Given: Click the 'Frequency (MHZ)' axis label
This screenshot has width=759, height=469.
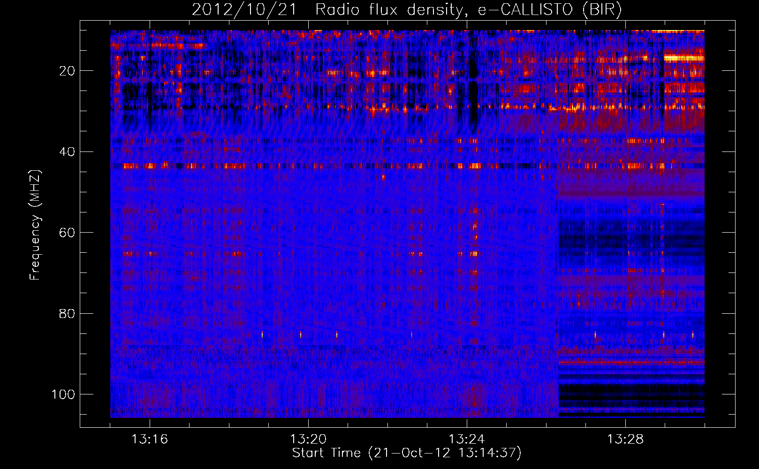Looking at the screenshot, I should coord(35,225).
